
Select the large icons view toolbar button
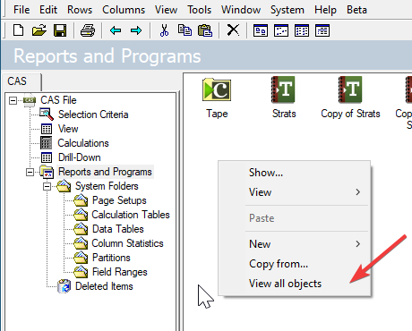pos(261,30)
